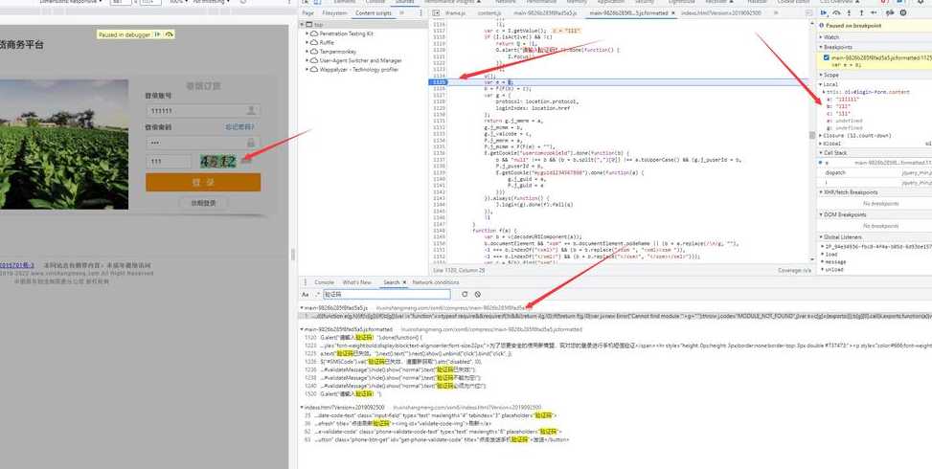Open the content.js file tab
Screen dimensions: 932x469
coord(489,12)
